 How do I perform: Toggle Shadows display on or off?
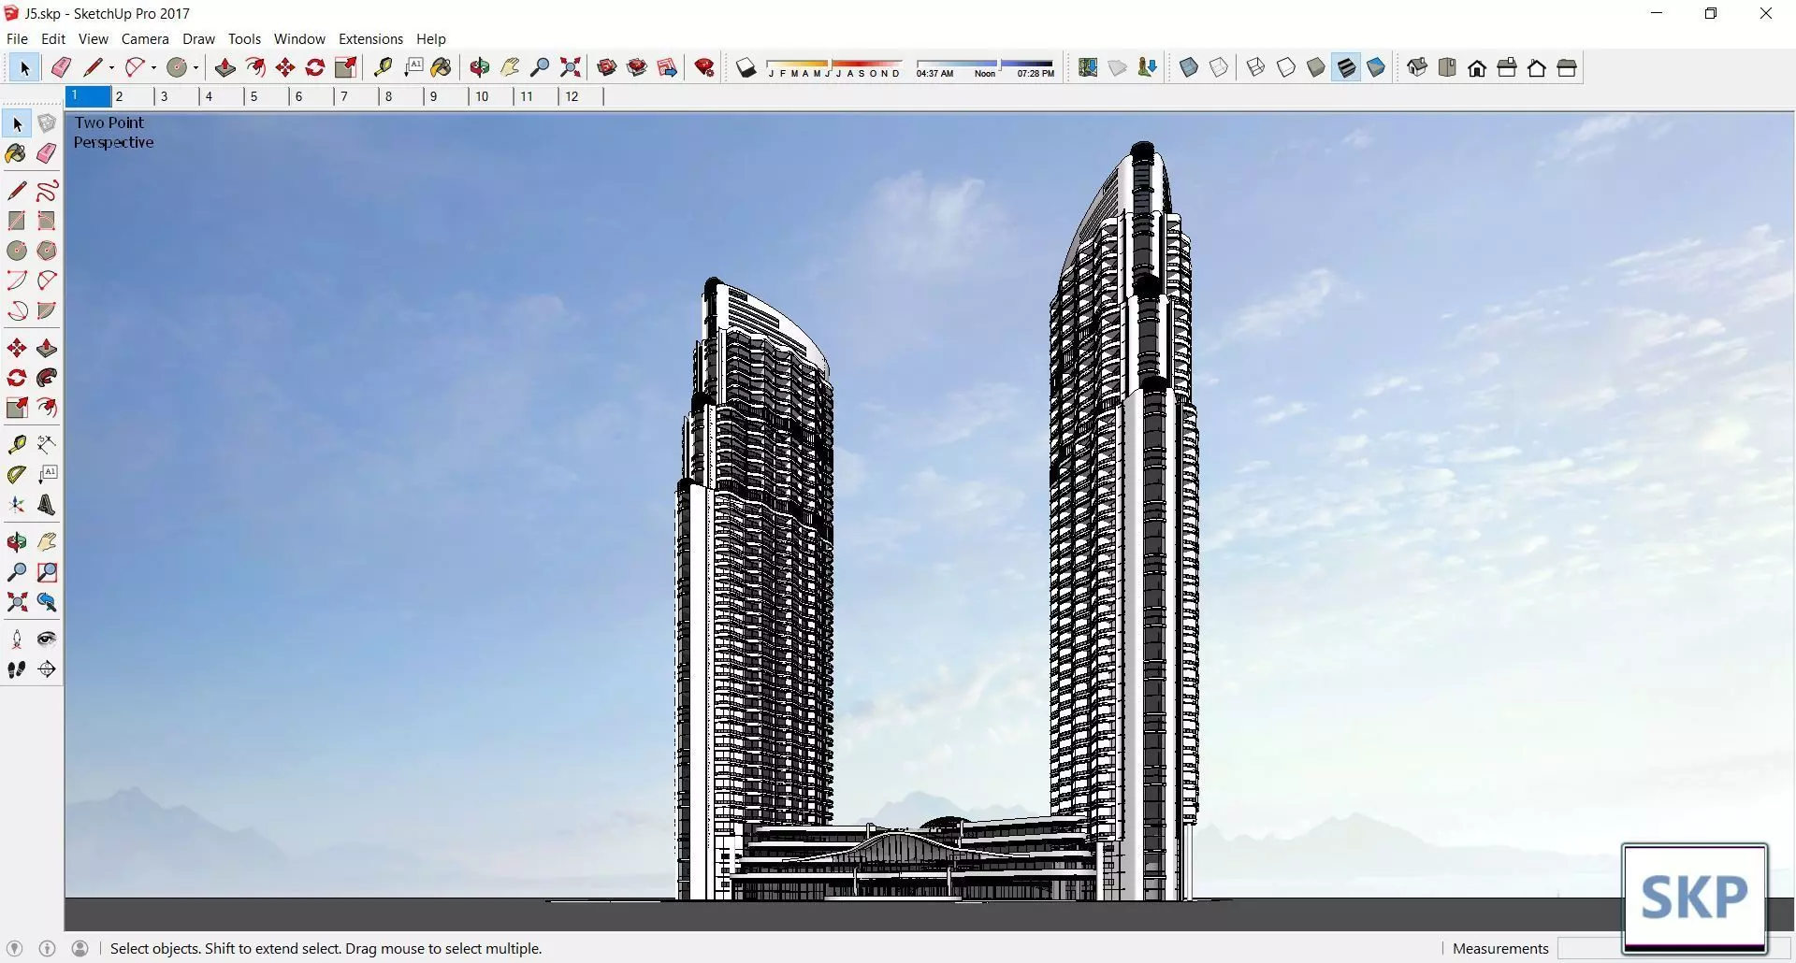point(746,67)
